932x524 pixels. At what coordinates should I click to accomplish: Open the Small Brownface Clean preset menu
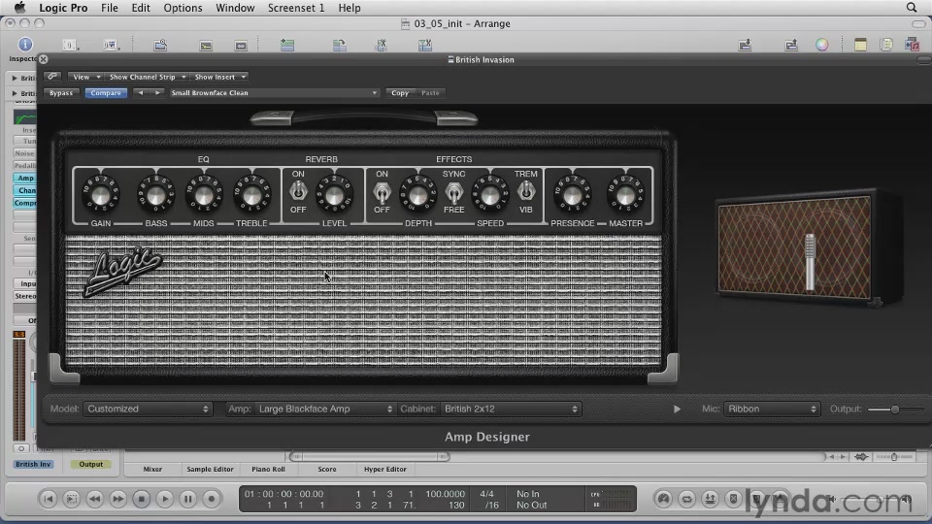(x=274, y=93)
